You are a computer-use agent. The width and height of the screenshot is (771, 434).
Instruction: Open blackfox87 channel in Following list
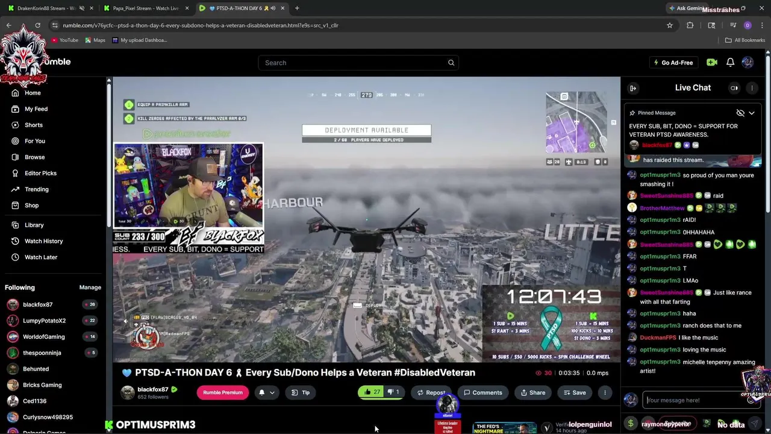pos(37,305)
